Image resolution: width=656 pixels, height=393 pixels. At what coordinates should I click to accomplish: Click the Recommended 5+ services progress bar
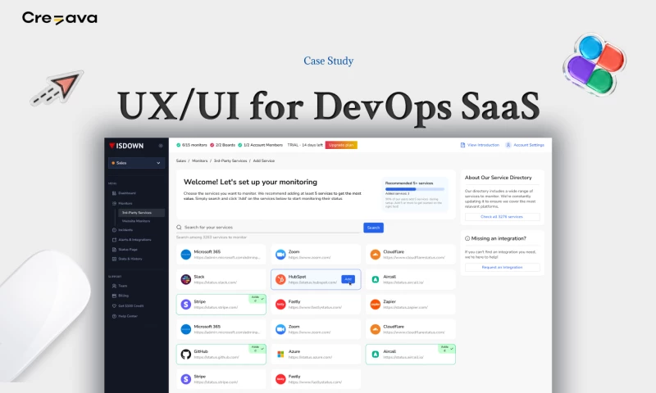pos(415,189)
